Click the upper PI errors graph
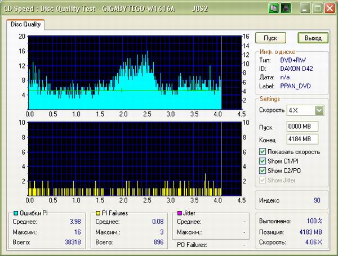Viewport: 338px width, 256px height. click(124, 73)
